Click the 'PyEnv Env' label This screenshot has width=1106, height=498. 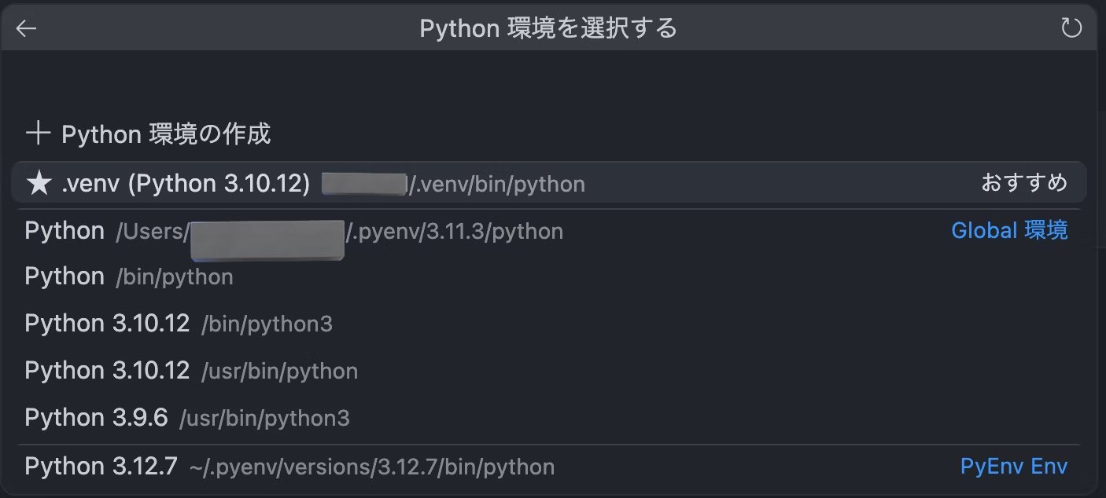tap(1014, 467)
